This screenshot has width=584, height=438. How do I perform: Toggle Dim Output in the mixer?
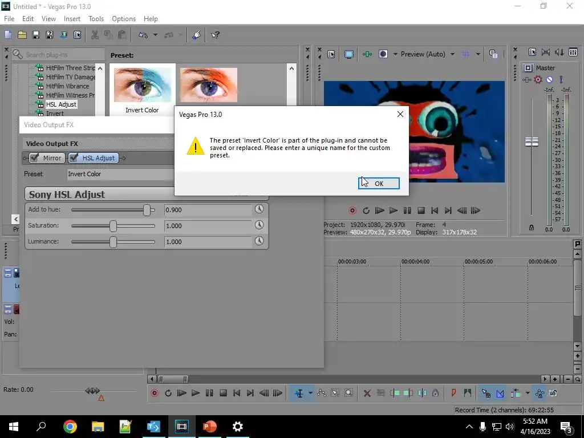[x=559, y=52]
